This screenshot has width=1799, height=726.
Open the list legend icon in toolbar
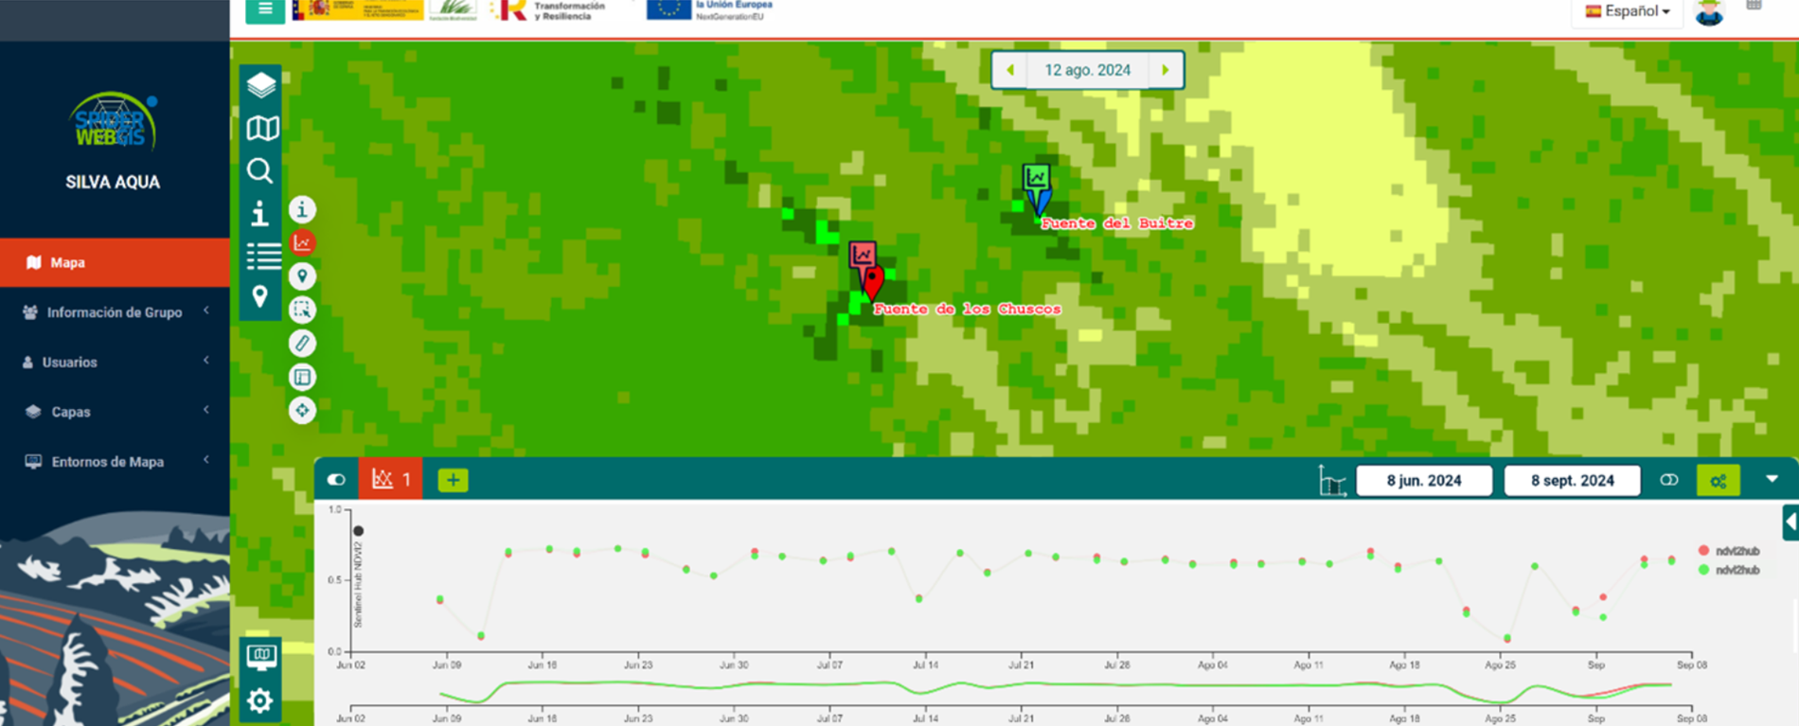(262, 256)
